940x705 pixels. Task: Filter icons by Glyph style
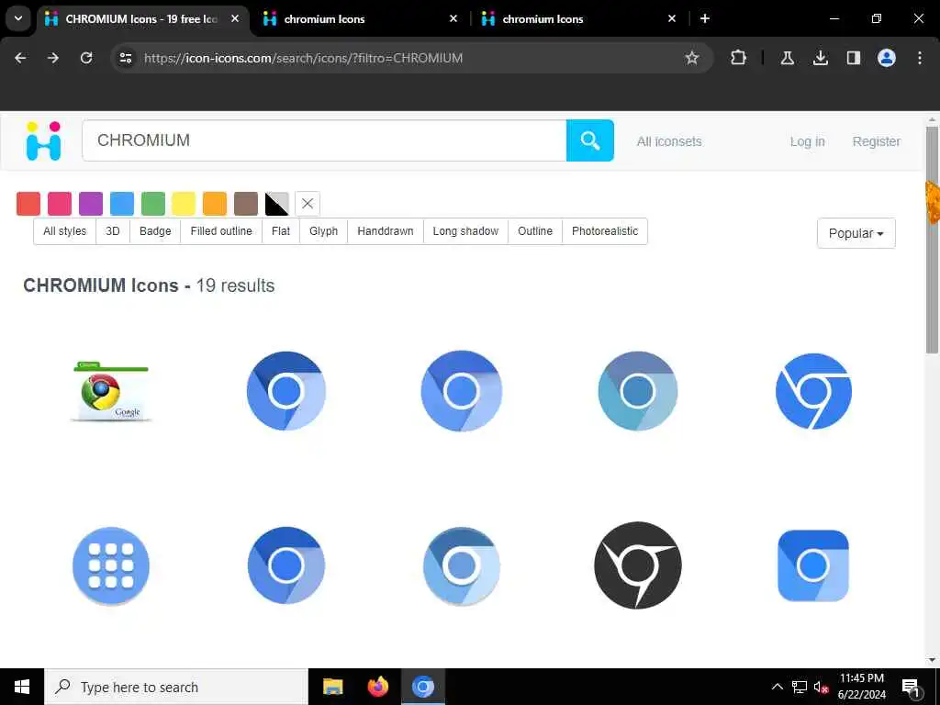tap(324, 231)
